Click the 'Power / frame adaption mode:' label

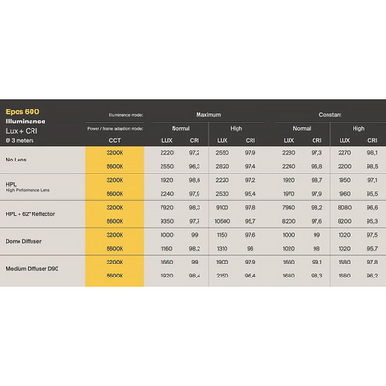[115, 129]
